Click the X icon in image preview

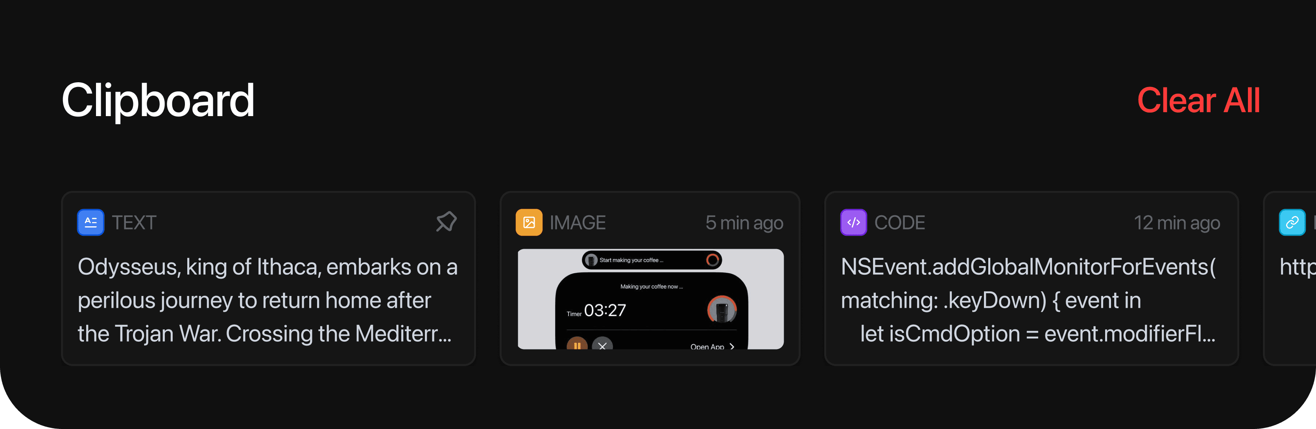(x=602, y=345)
